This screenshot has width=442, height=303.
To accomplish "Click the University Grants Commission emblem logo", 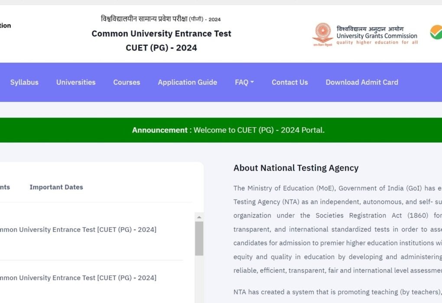I will coord(322,34).
